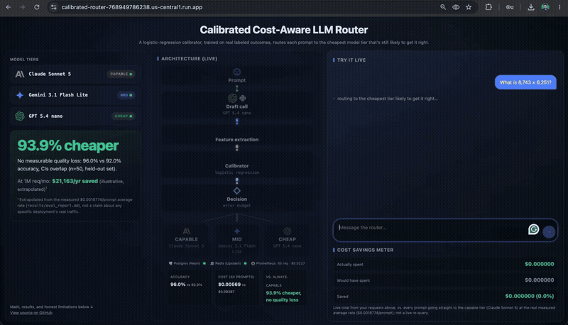Click the Actually spent $0.000000 value
Screen dimensions: 568x325
(539, 264)
